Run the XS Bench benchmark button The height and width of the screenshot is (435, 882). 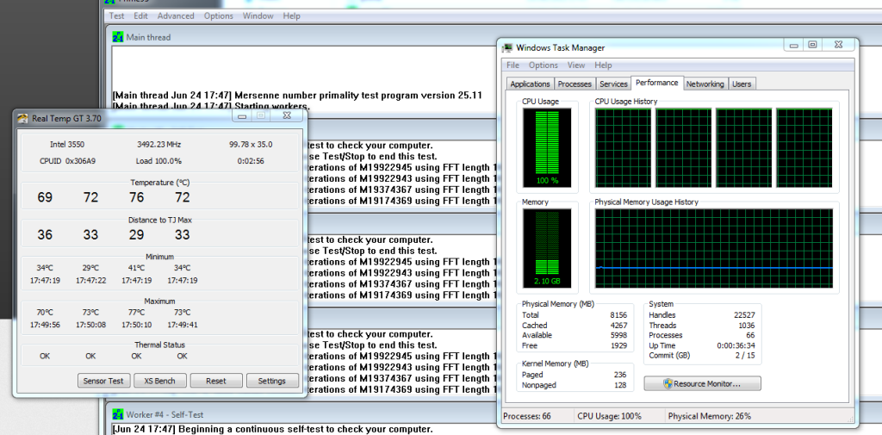159,381
